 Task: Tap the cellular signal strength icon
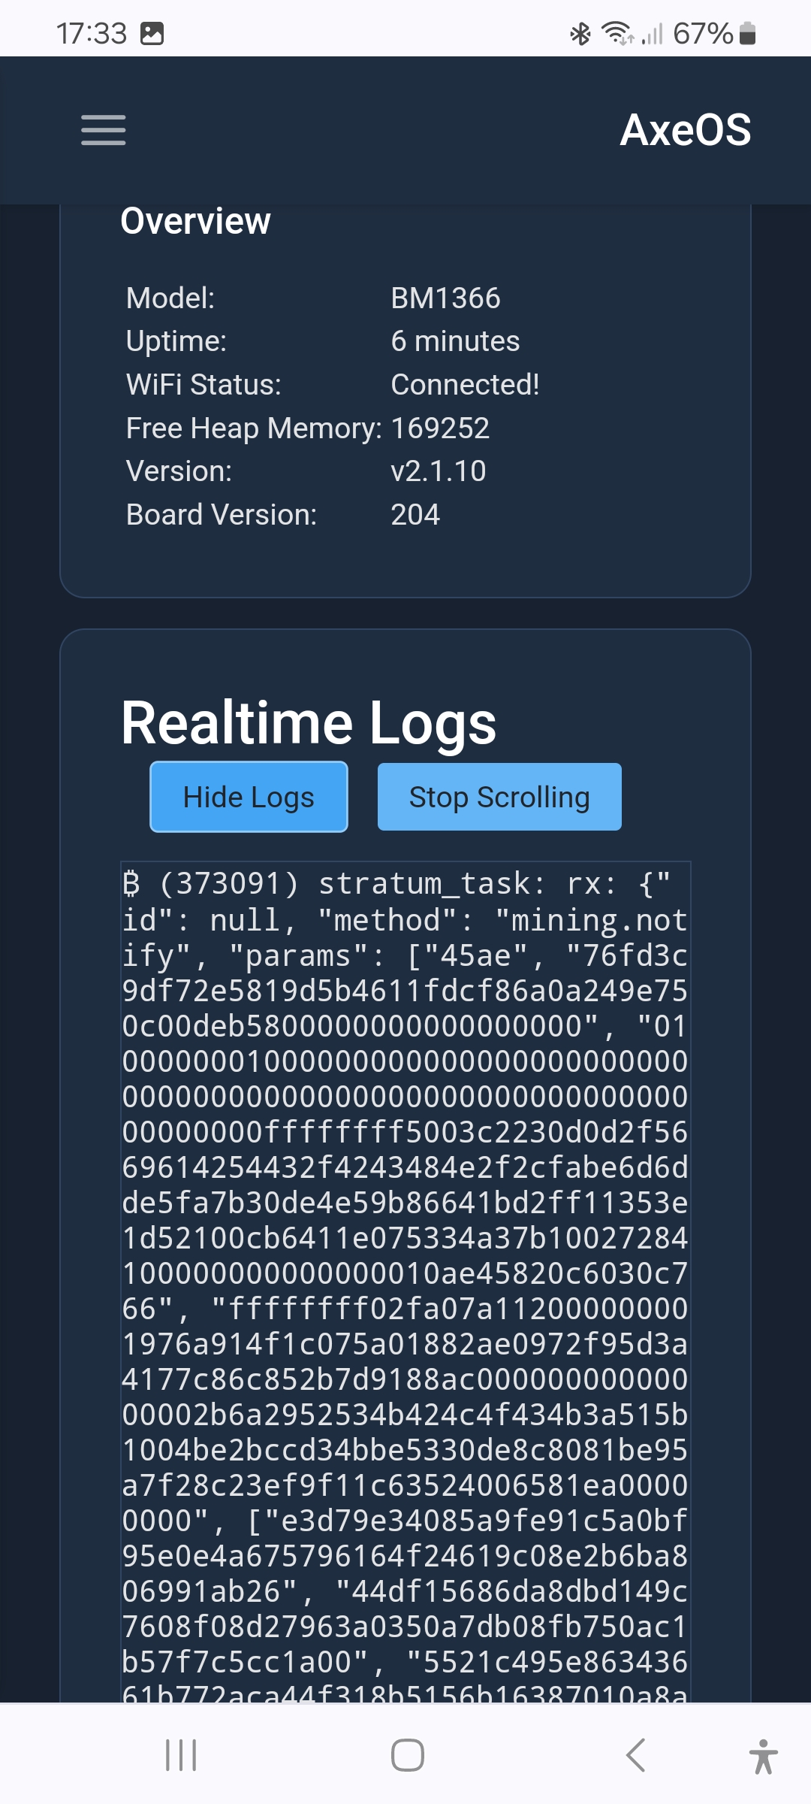coord(653,34)
